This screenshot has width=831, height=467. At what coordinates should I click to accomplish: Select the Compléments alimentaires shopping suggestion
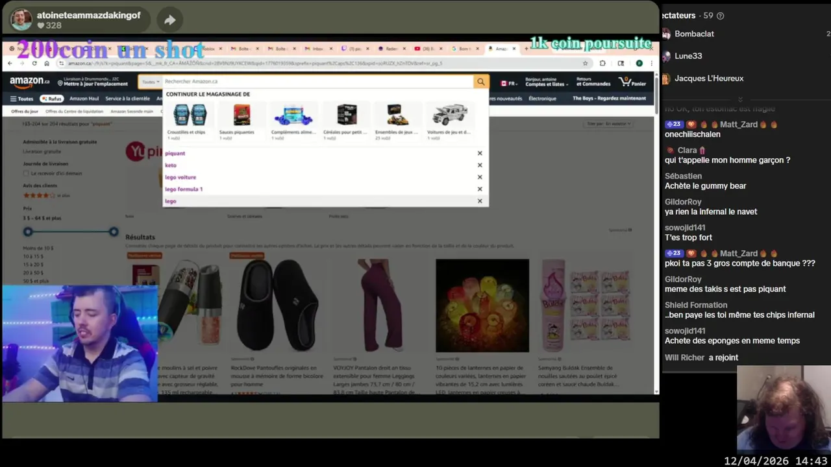click(293, 121)
